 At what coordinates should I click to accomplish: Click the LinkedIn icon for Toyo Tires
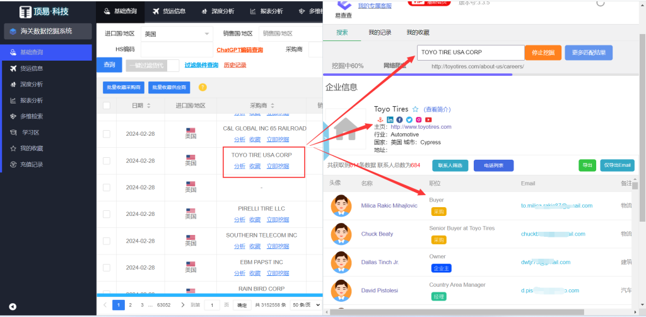coord(390,119)
